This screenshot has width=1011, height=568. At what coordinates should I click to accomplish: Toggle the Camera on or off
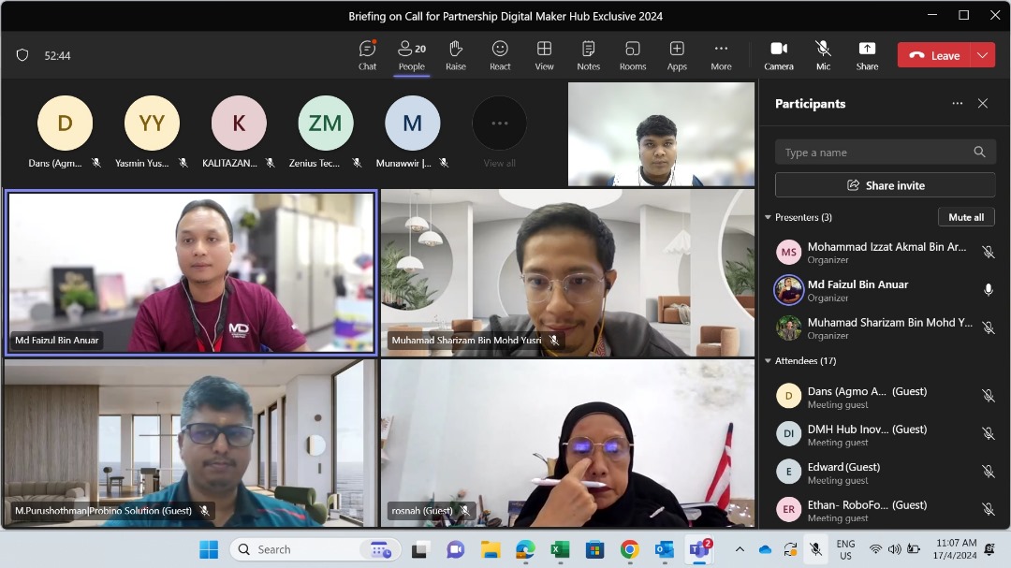(x=778, y=54)
